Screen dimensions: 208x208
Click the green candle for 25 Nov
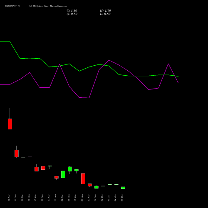[77, 170]
